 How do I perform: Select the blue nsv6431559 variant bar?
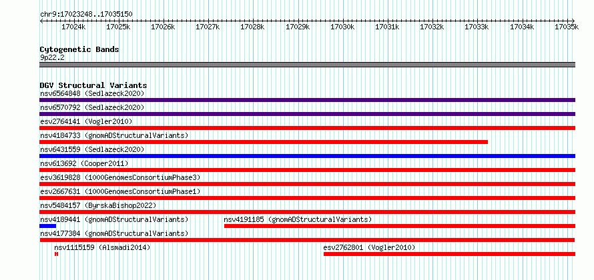click(x=307, y=156)
